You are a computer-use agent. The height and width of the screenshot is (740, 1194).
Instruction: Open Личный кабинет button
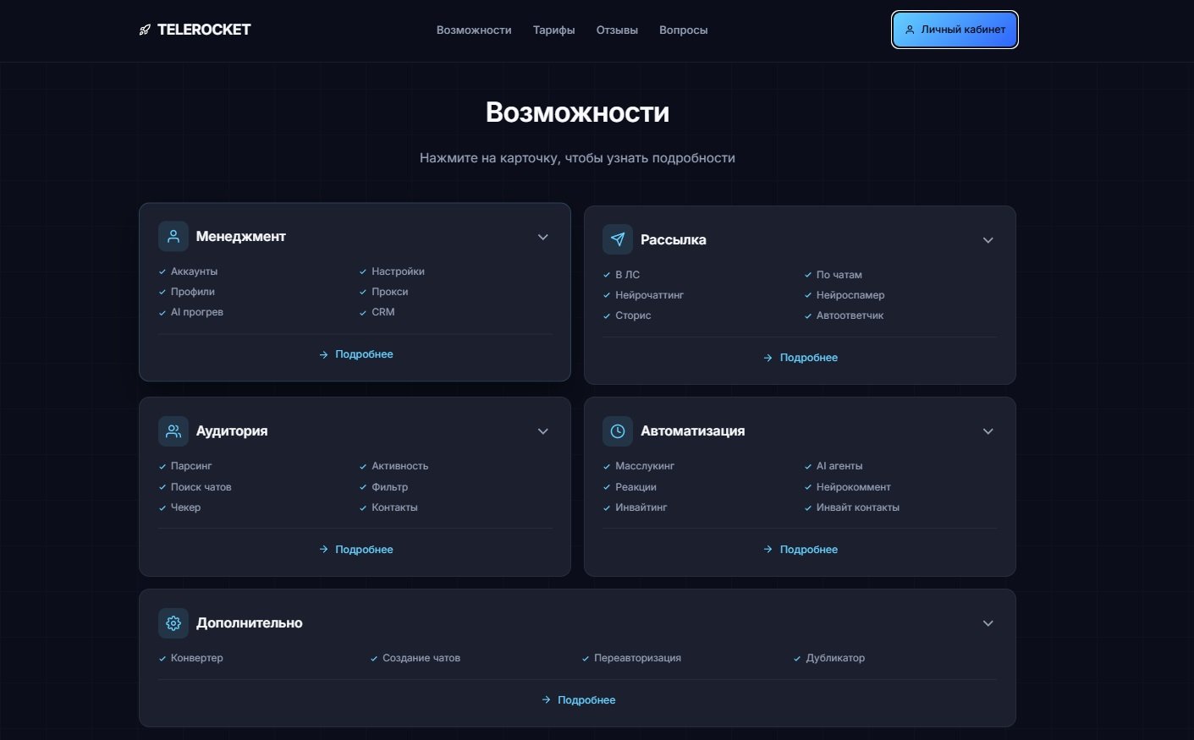(x=955, y=30)
